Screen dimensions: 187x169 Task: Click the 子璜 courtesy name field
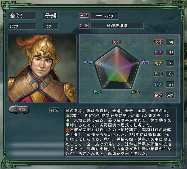51,16
